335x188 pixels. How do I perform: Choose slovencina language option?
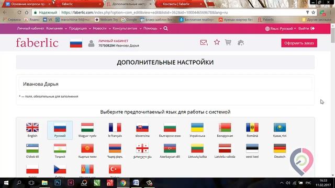point(142,130)
